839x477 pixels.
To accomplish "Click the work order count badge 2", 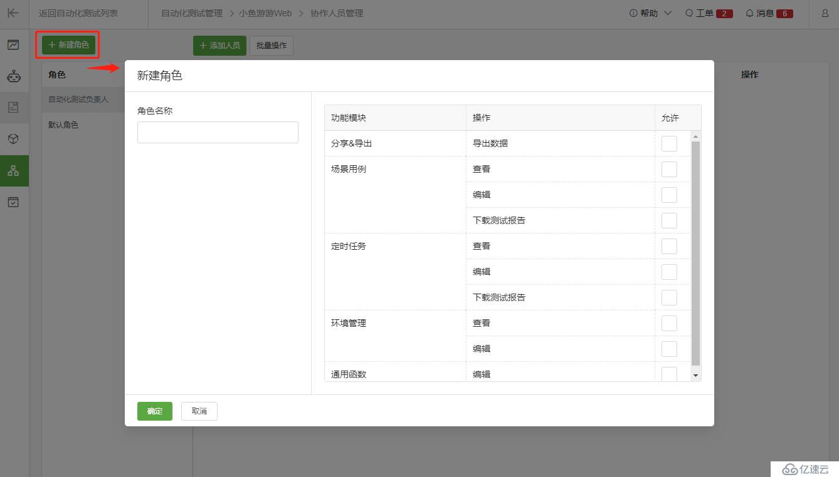I will [724, 14].
